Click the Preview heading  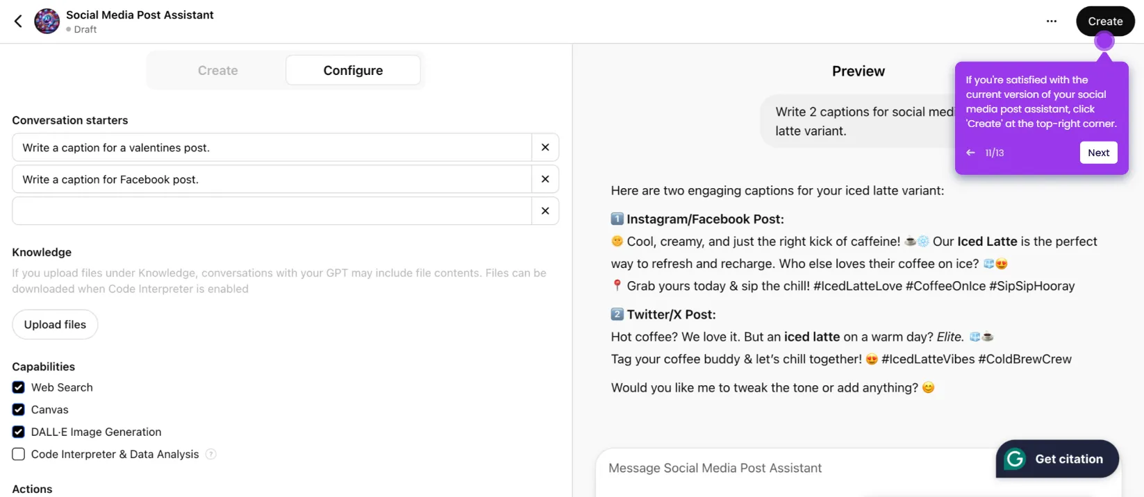click(x=859, y=71)
